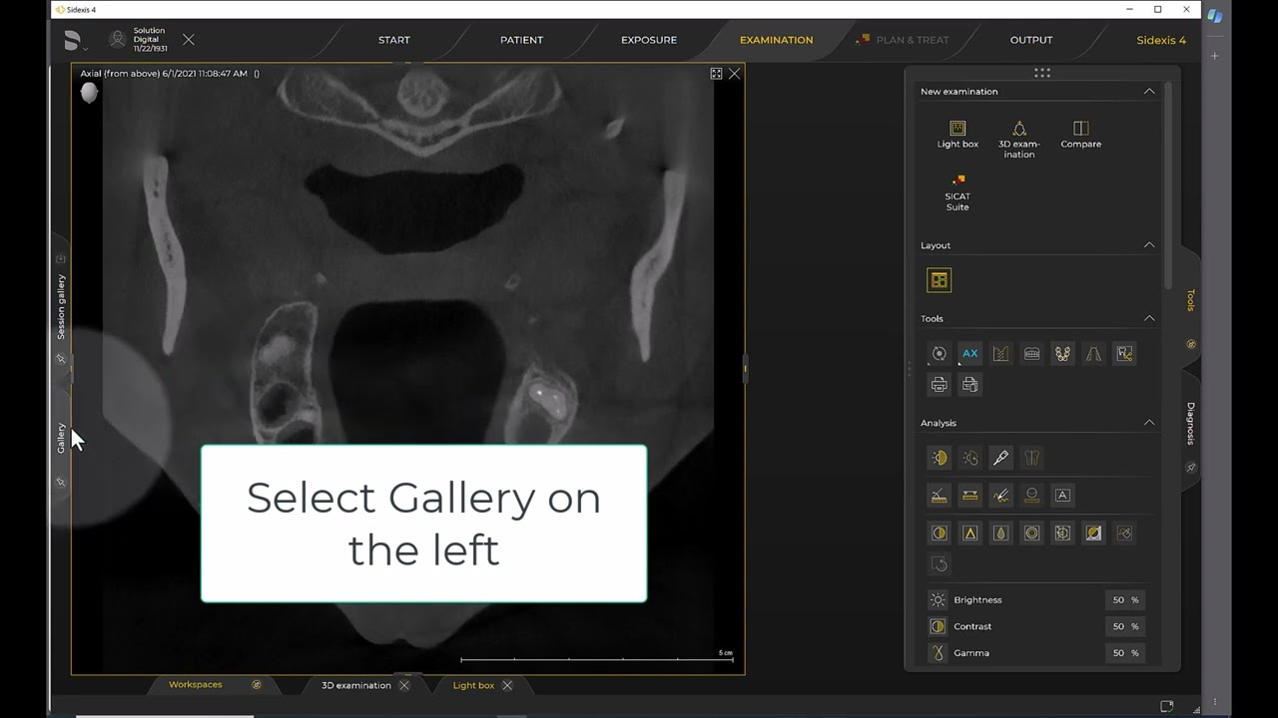Screen dimensions: 1278x718
Task: Click the Contrast half-circle icon
Action: (x=938, y=626)
